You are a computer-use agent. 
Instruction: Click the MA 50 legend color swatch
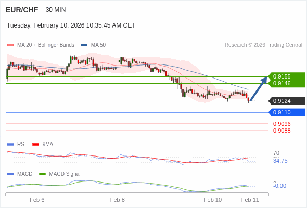84,45
